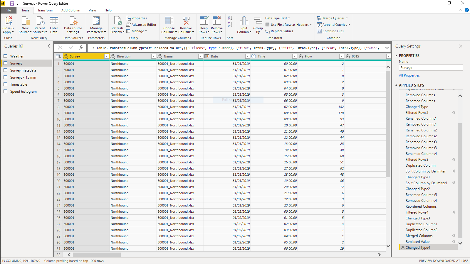Select Survey metadata query
Viewport: 470px width, 264px height.
tap(26, 70)
